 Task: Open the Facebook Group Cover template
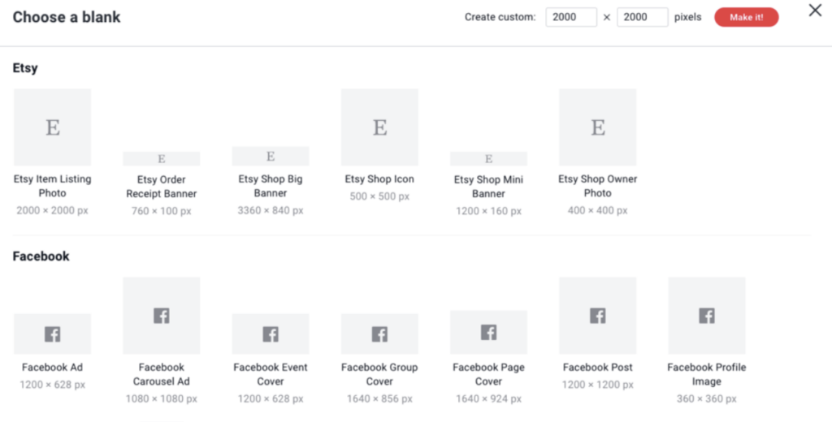(x=379, y=334)
